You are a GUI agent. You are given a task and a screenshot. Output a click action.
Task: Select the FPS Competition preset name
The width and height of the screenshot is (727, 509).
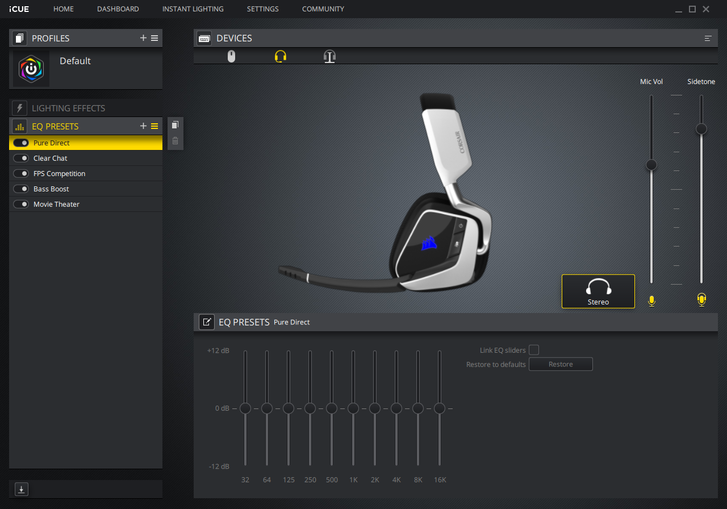pos(60,174)
